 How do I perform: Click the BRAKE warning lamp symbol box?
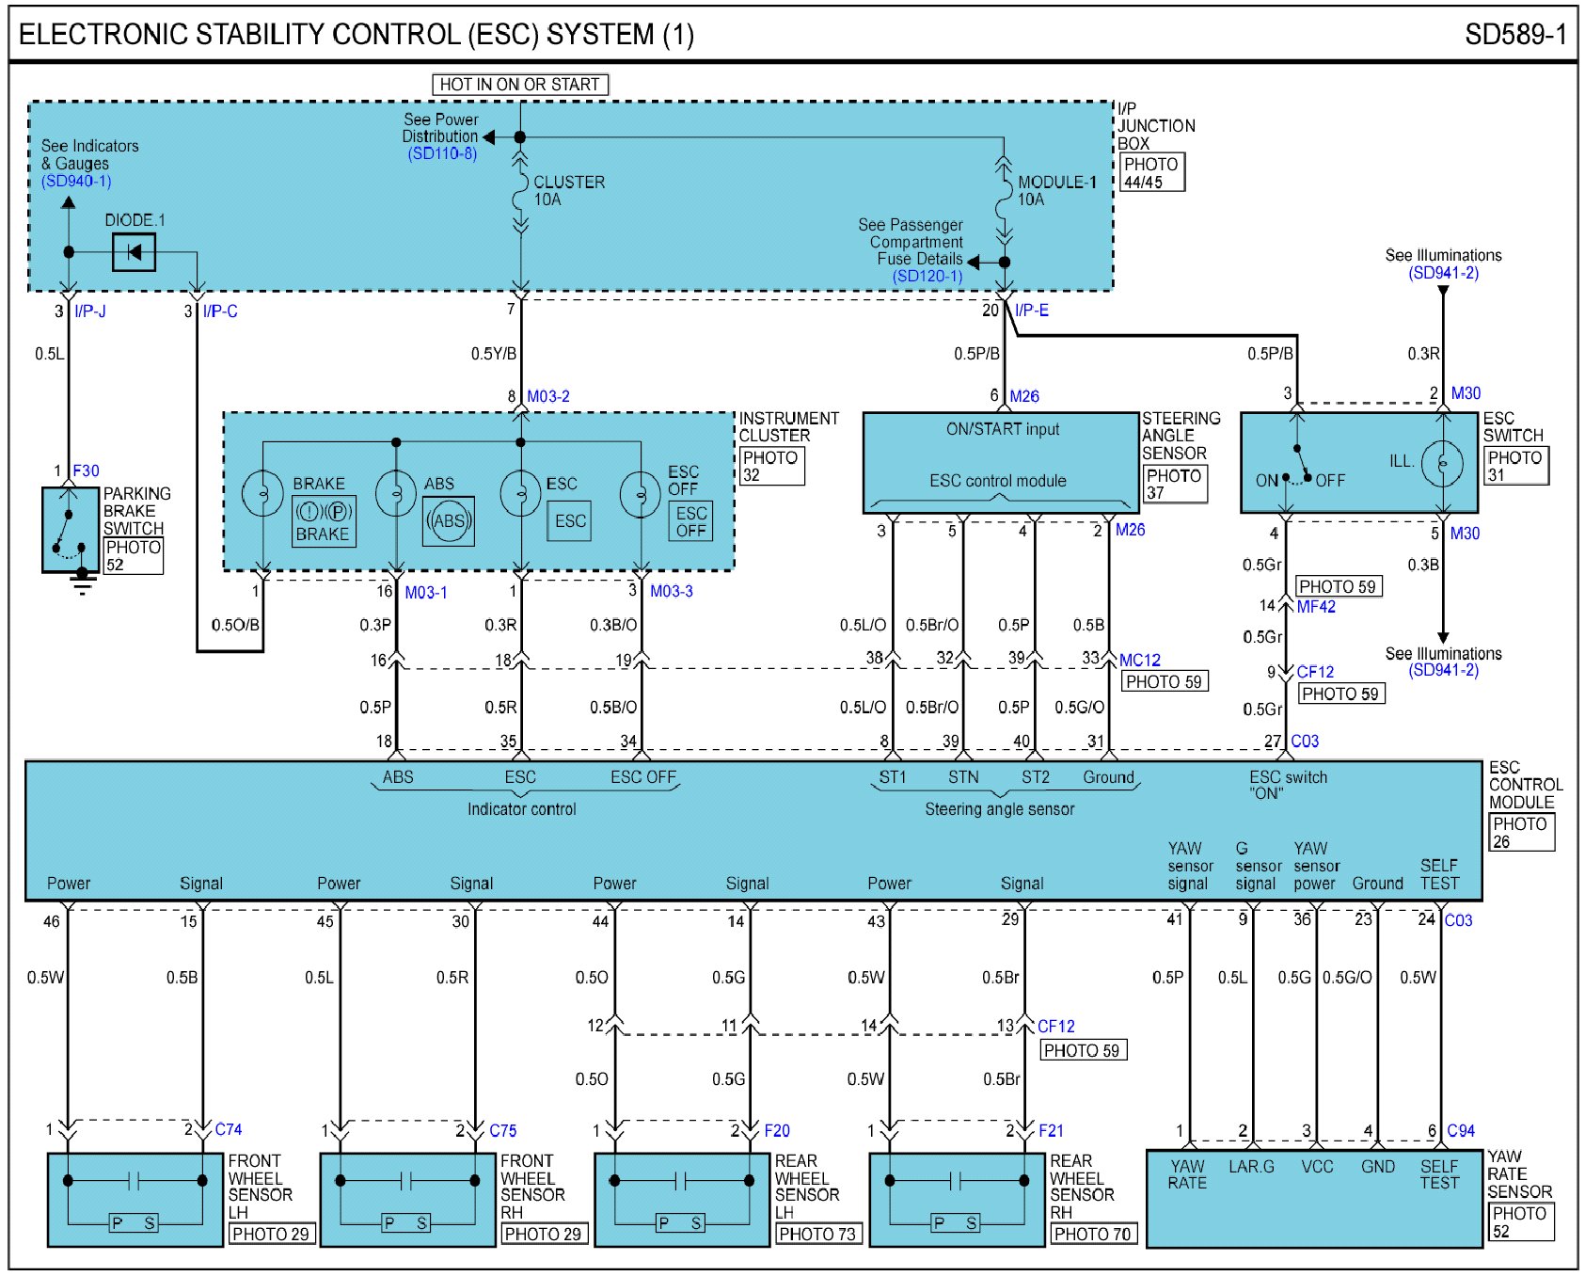[x=324, y=521]
